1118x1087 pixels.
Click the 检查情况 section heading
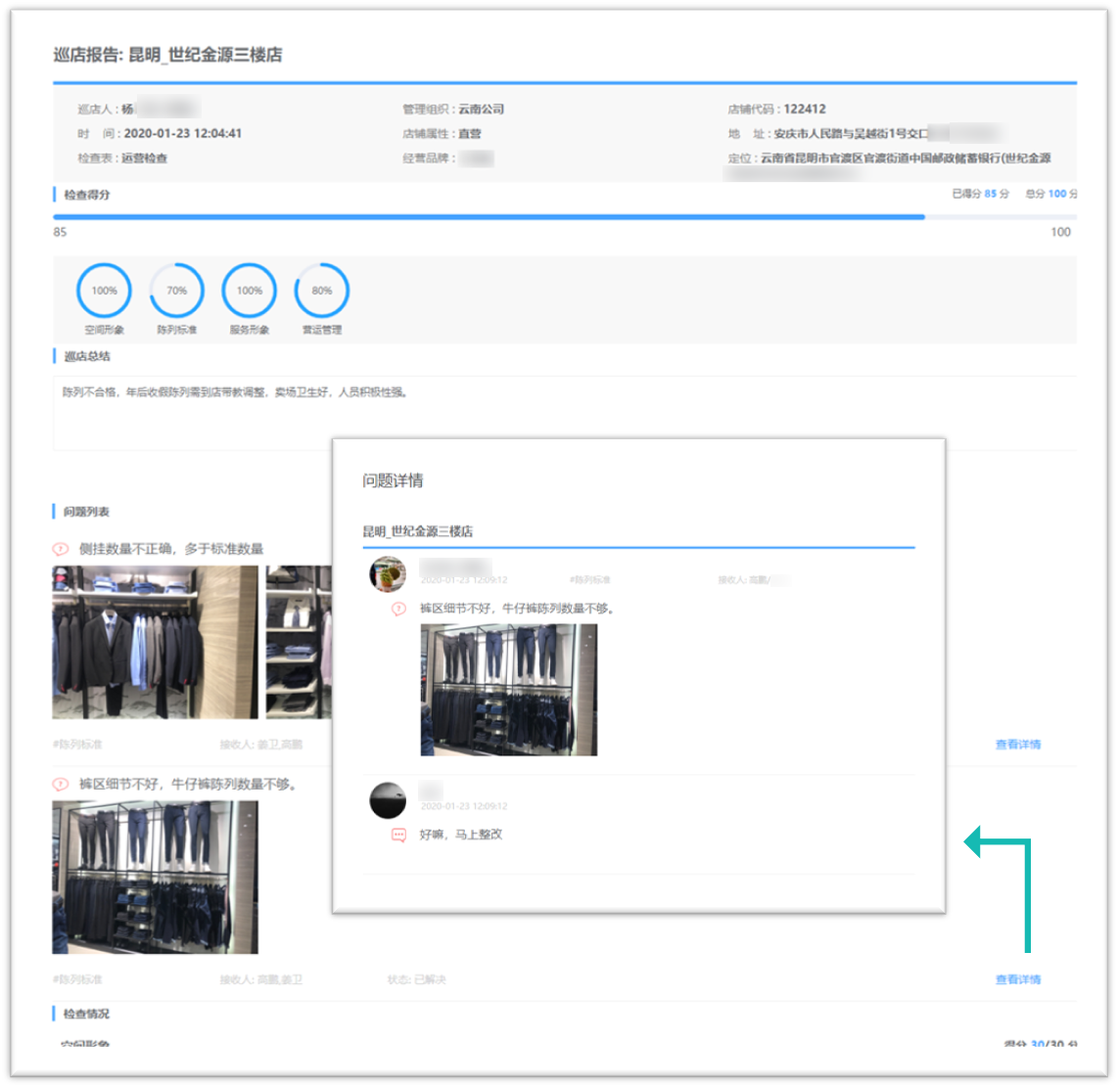[x=86, y=1014]
